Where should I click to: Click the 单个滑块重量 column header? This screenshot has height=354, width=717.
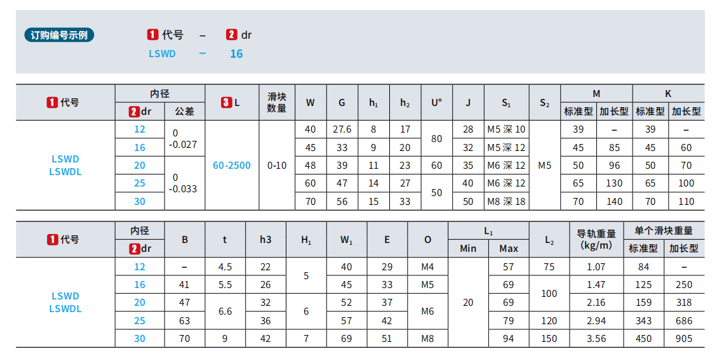point(664,231)
